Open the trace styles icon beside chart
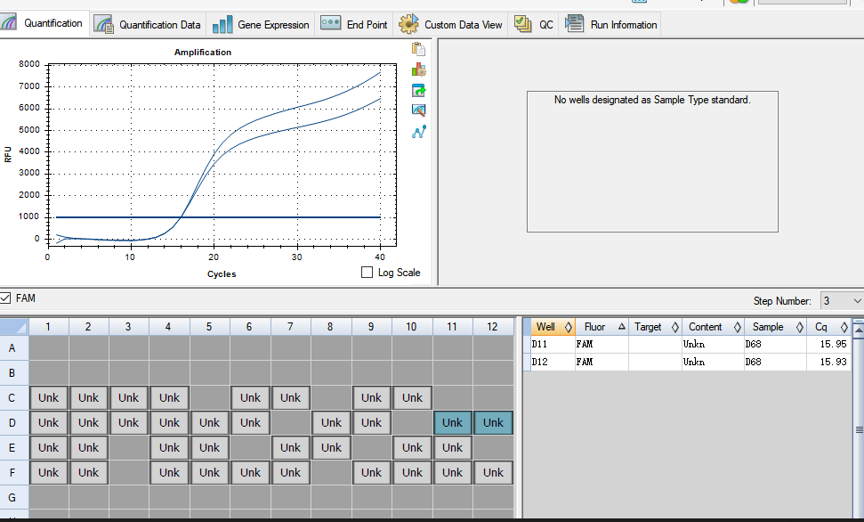 tap(419, 110)
